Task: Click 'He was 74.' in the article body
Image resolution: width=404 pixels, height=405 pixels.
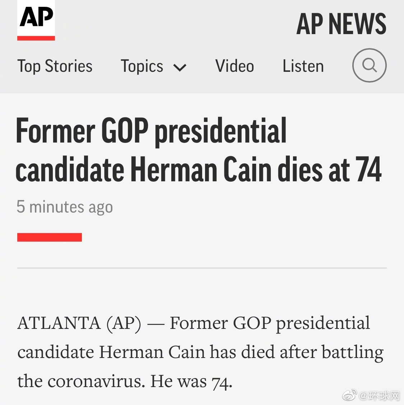Action: pyautogui.click(x=191, y=381)
